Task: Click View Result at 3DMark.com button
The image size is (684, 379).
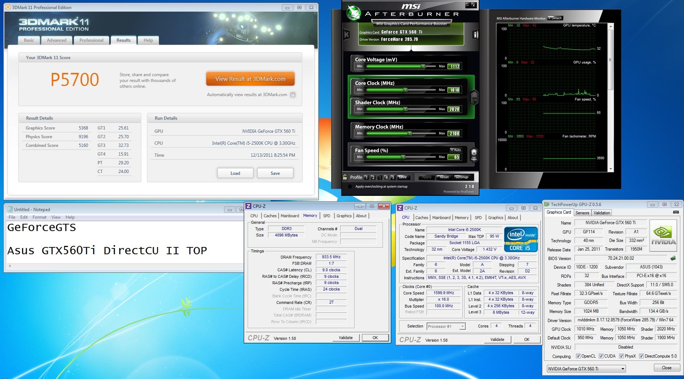Action: coord(250,79)
